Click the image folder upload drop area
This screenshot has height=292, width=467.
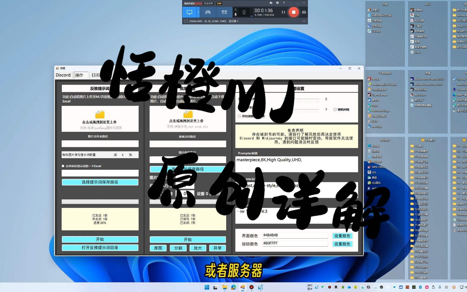point(100,119)
